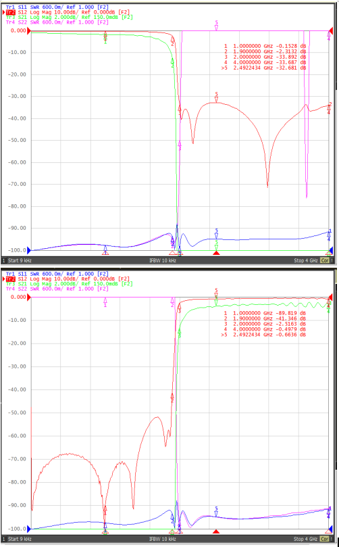The image size is (339, 547).
Task: Select Tr3 S21 Log Mag trace in top plot
Action: 69,17
